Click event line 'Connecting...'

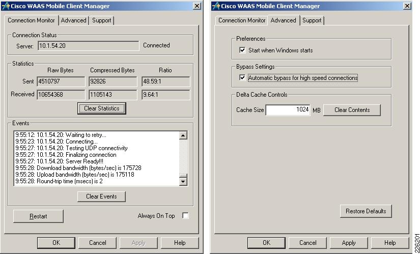(x=57, y=142)
